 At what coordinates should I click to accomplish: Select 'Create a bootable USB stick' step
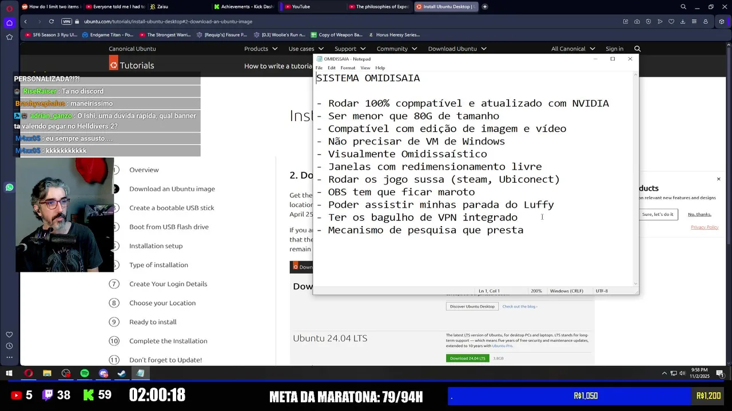click(172, 208)
